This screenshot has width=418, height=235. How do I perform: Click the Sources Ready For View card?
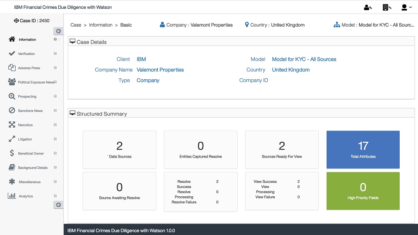282,149
